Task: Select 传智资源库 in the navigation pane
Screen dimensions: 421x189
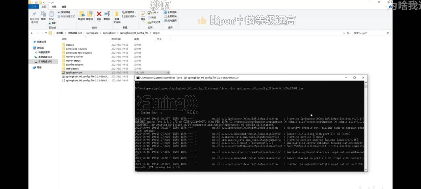Action: tap(42, 52)
